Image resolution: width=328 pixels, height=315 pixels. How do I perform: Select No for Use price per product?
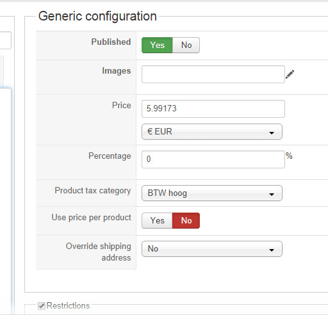pyautogui.click(x=186, y=220)
